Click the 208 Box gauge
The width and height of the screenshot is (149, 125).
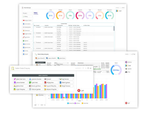[116, 70]
